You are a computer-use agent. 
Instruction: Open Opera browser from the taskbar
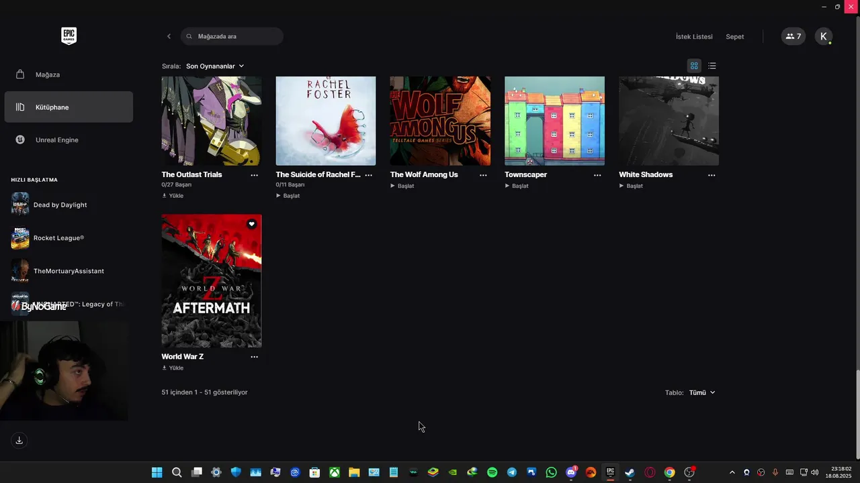point(650,472)
